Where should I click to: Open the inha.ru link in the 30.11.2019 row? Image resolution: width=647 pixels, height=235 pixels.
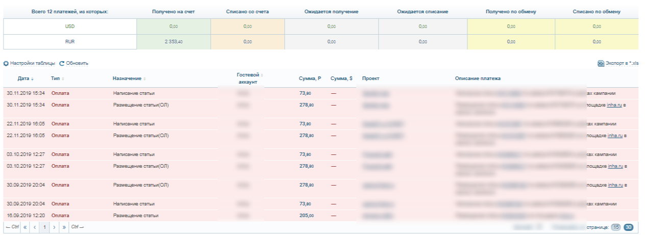[x=613, y=105]
